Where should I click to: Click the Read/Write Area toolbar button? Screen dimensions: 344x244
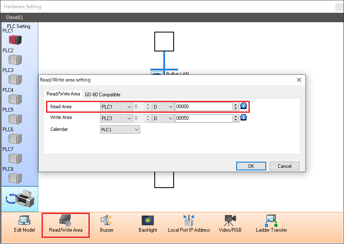[x=65, y=224]
